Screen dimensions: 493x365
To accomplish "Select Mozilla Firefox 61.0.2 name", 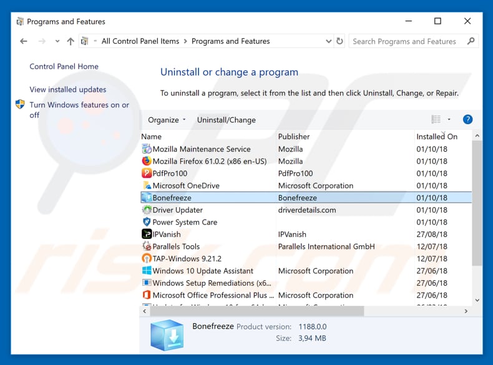I will (210, 161).
